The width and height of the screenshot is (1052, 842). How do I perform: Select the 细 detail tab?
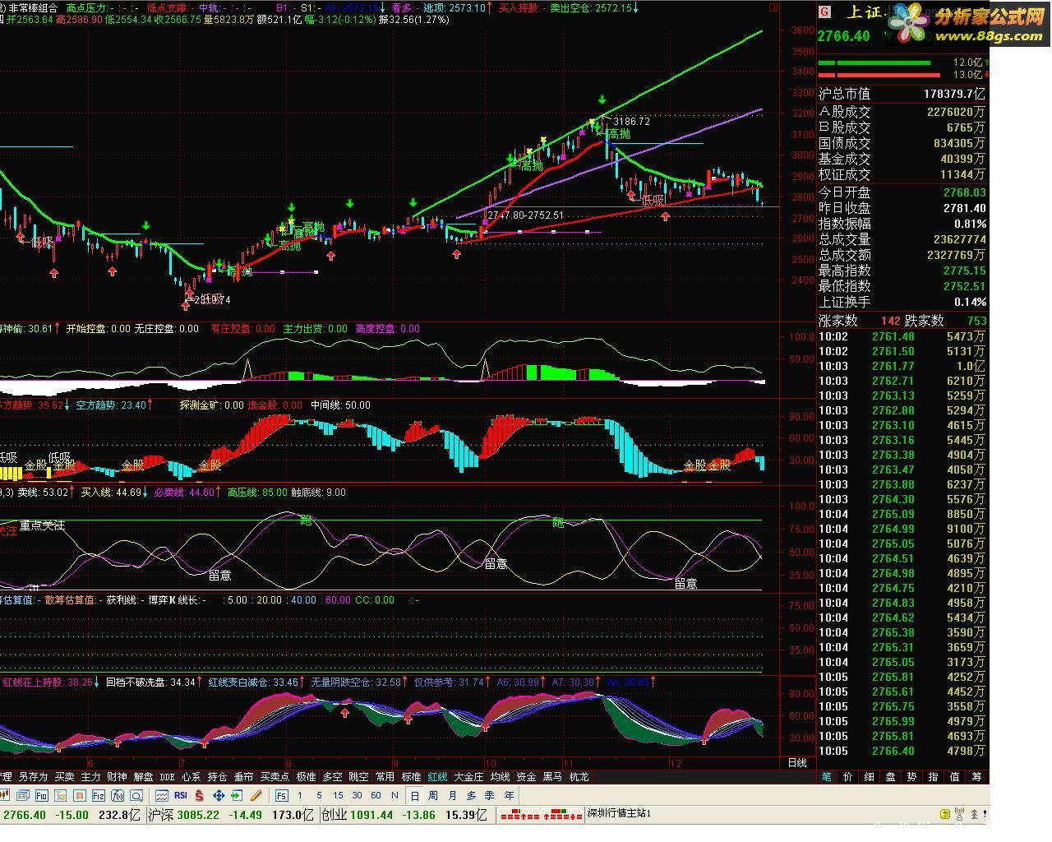pos(870,776)
